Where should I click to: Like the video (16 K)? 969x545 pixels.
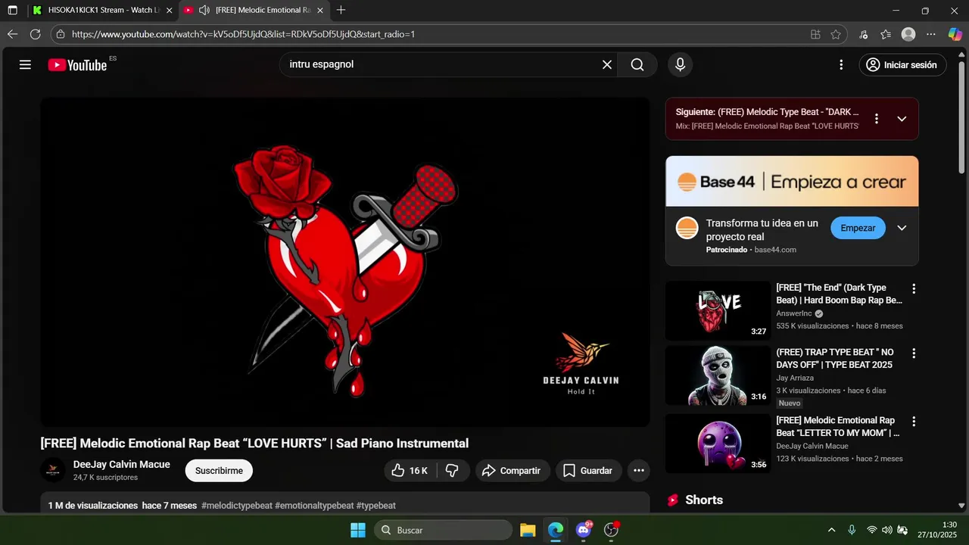tap(408, 471)
